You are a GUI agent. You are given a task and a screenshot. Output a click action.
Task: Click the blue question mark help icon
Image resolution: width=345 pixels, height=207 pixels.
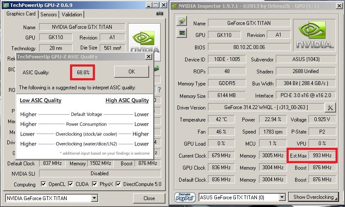[x=159, y=89]
